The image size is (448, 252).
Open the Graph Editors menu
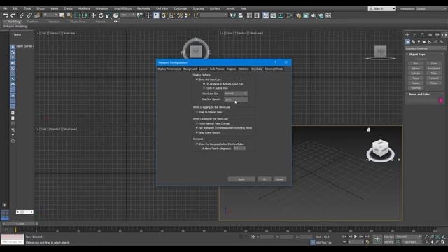[123, 8]
